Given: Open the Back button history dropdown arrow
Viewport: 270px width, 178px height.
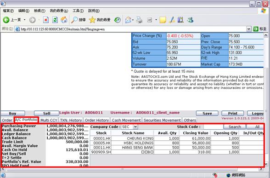Looking at the screenshot, I should (x=25, y=20).
